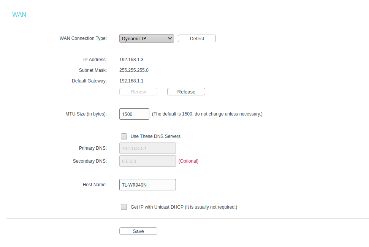Image resolution: width=369 pixels, height=247 pixels.
Task: Click the Host Name field
Action: click(147, 185)
